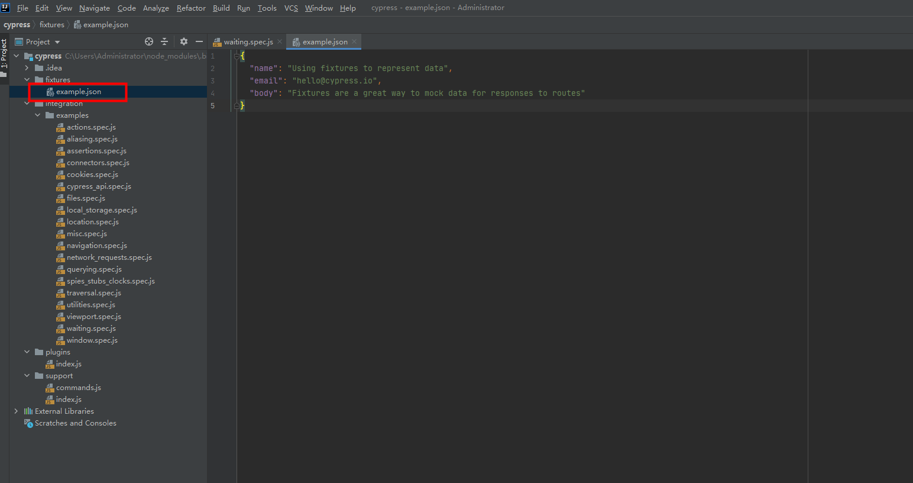Click fixtures in the breadcrumb path
The height and width of the screenshot is (483, 913).
coord(52,25)
